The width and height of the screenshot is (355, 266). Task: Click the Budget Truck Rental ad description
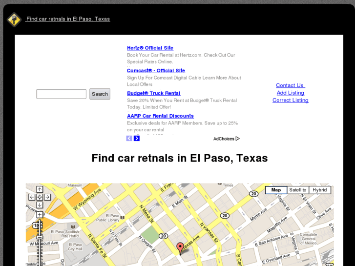182,103
